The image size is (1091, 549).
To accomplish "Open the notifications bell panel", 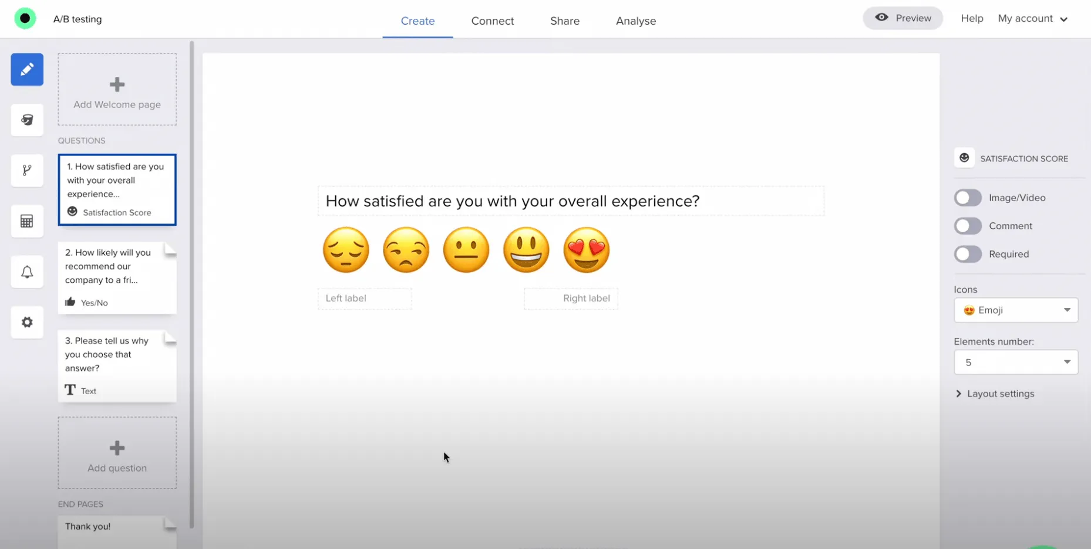I will (x=27, y=272).
